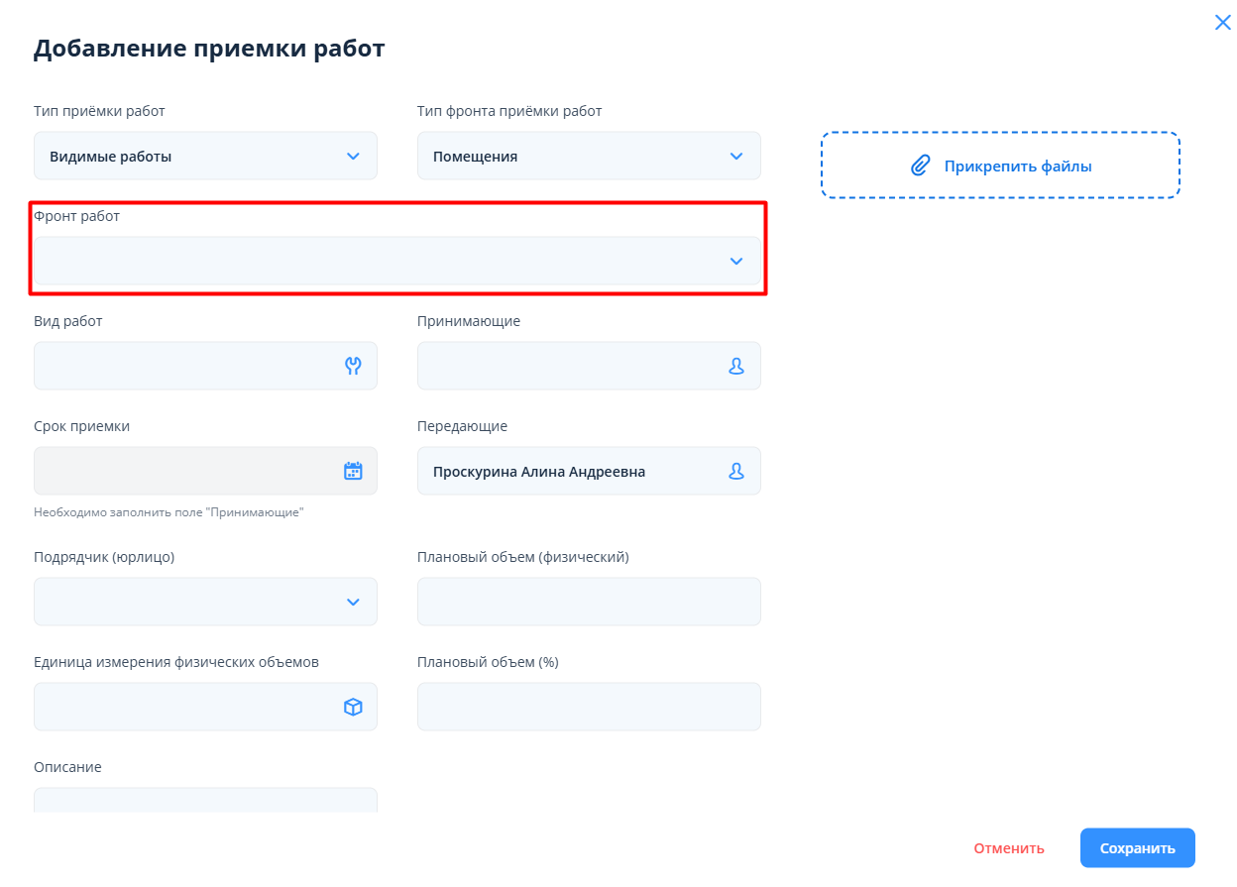The width and height of the screenshot is (1237, 887).
Task: Click the name Проскурина Алина Андреевна
Action: (539, 472)
